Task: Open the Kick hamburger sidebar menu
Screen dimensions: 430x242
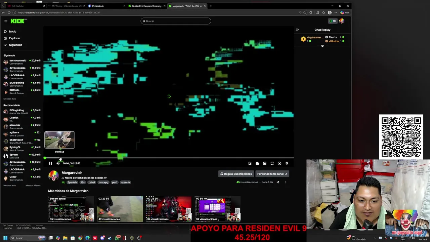Action: pos(6,21)
